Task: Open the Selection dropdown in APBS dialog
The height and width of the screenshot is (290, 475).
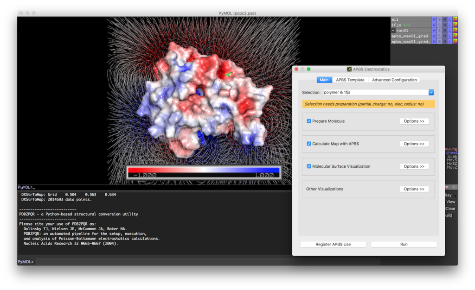Action: [x=431, y=92]
